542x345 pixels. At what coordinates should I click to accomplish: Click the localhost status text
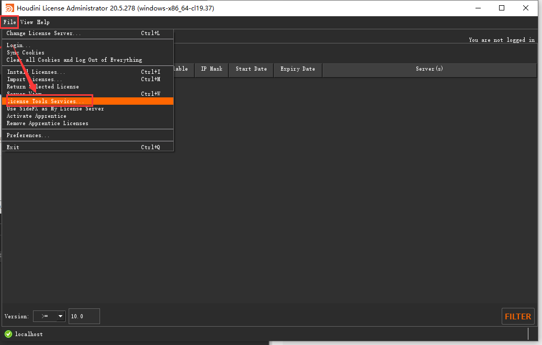pyautogui.click(x=29, y=334)
